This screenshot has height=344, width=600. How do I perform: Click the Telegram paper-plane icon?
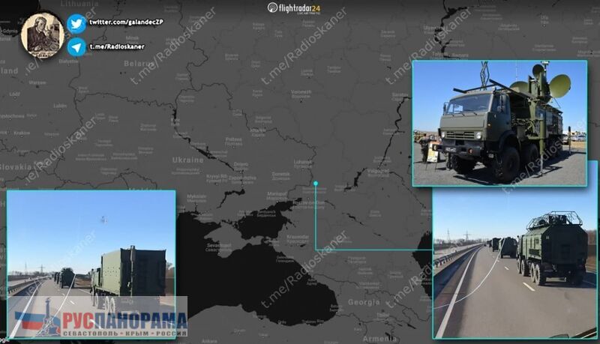click(76, 47)
